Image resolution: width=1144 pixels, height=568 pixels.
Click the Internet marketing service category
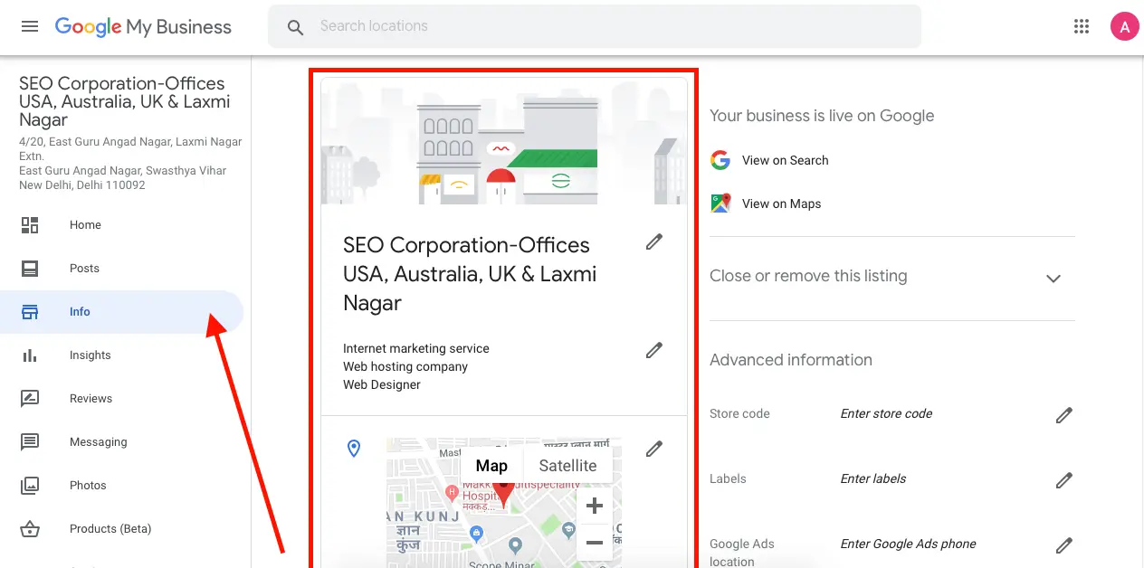tap(415, 348)
